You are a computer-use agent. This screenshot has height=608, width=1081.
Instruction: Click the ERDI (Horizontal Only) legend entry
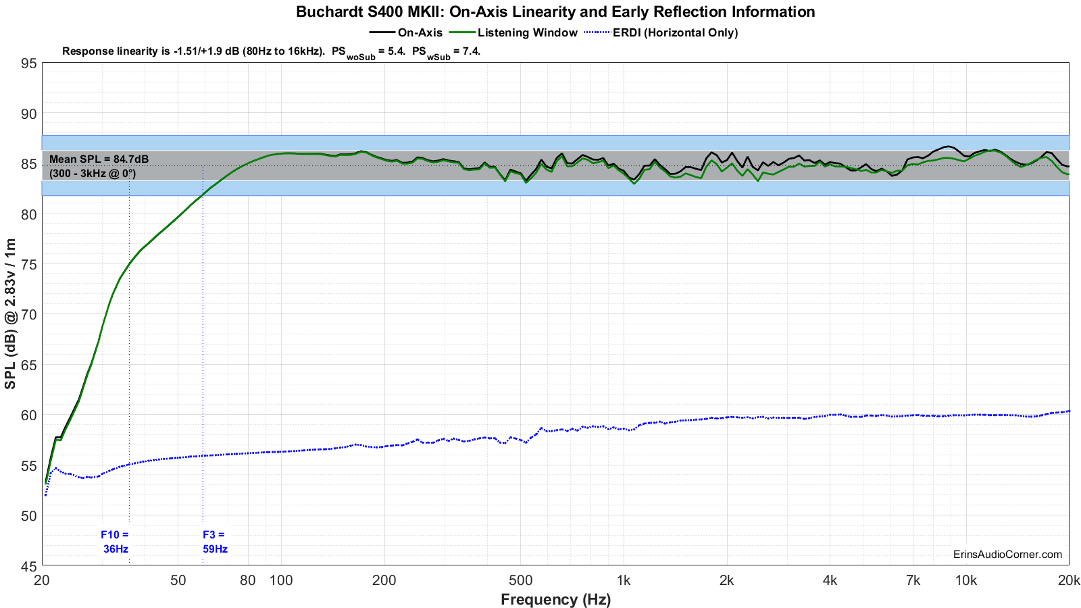[661, 32]
